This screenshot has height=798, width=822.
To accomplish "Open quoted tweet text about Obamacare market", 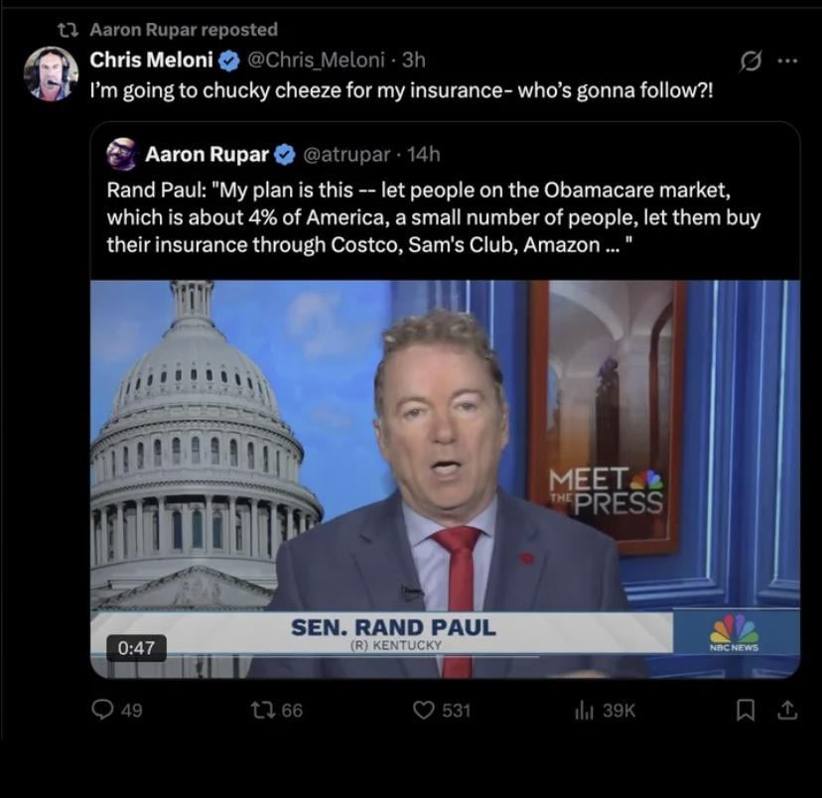I will [433, 217].
